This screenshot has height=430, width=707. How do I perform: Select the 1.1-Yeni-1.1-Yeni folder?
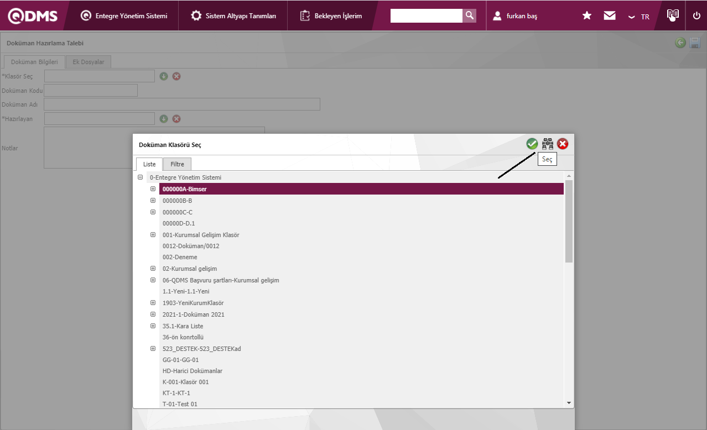[x=186, y=291]
